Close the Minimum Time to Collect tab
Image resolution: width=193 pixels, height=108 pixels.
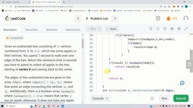tap(59, 2)
